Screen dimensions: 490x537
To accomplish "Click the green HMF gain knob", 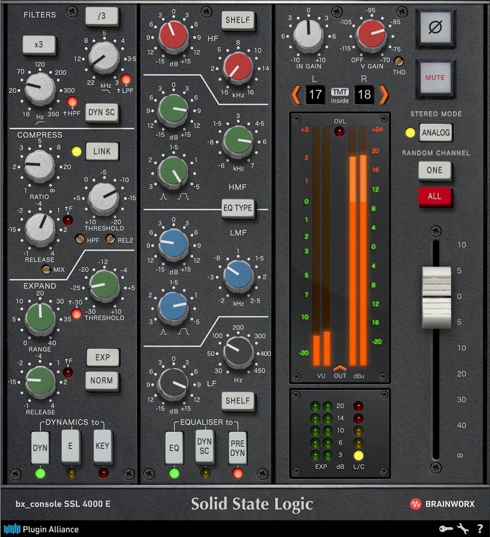I will 174,109.
